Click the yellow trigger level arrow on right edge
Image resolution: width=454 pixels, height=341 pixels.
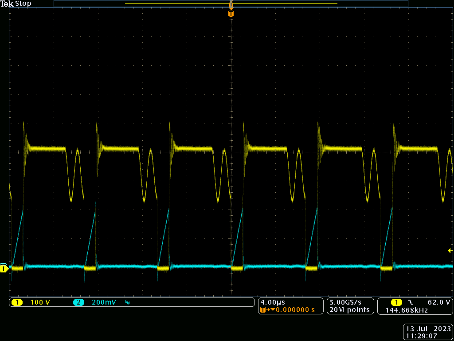pos(449,250)
